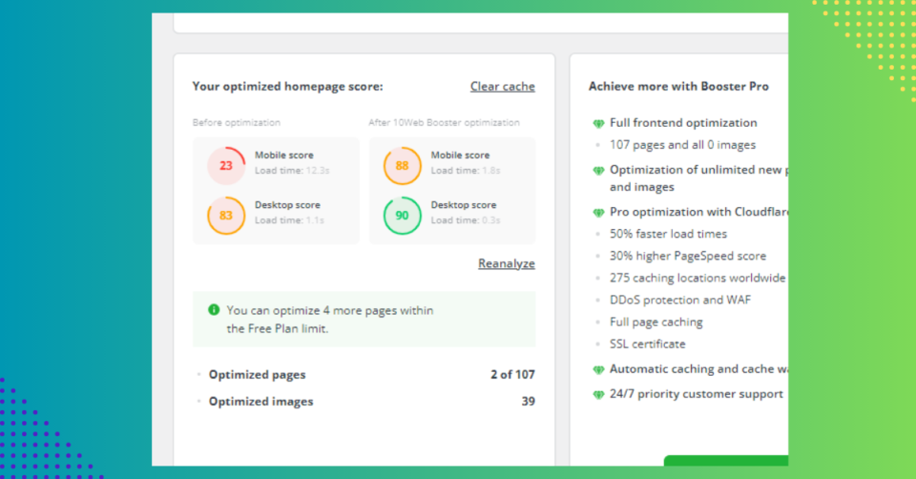916x479 pixels.
Task: Click the 'Optimized pages' row label
Action: pos(257,374)
